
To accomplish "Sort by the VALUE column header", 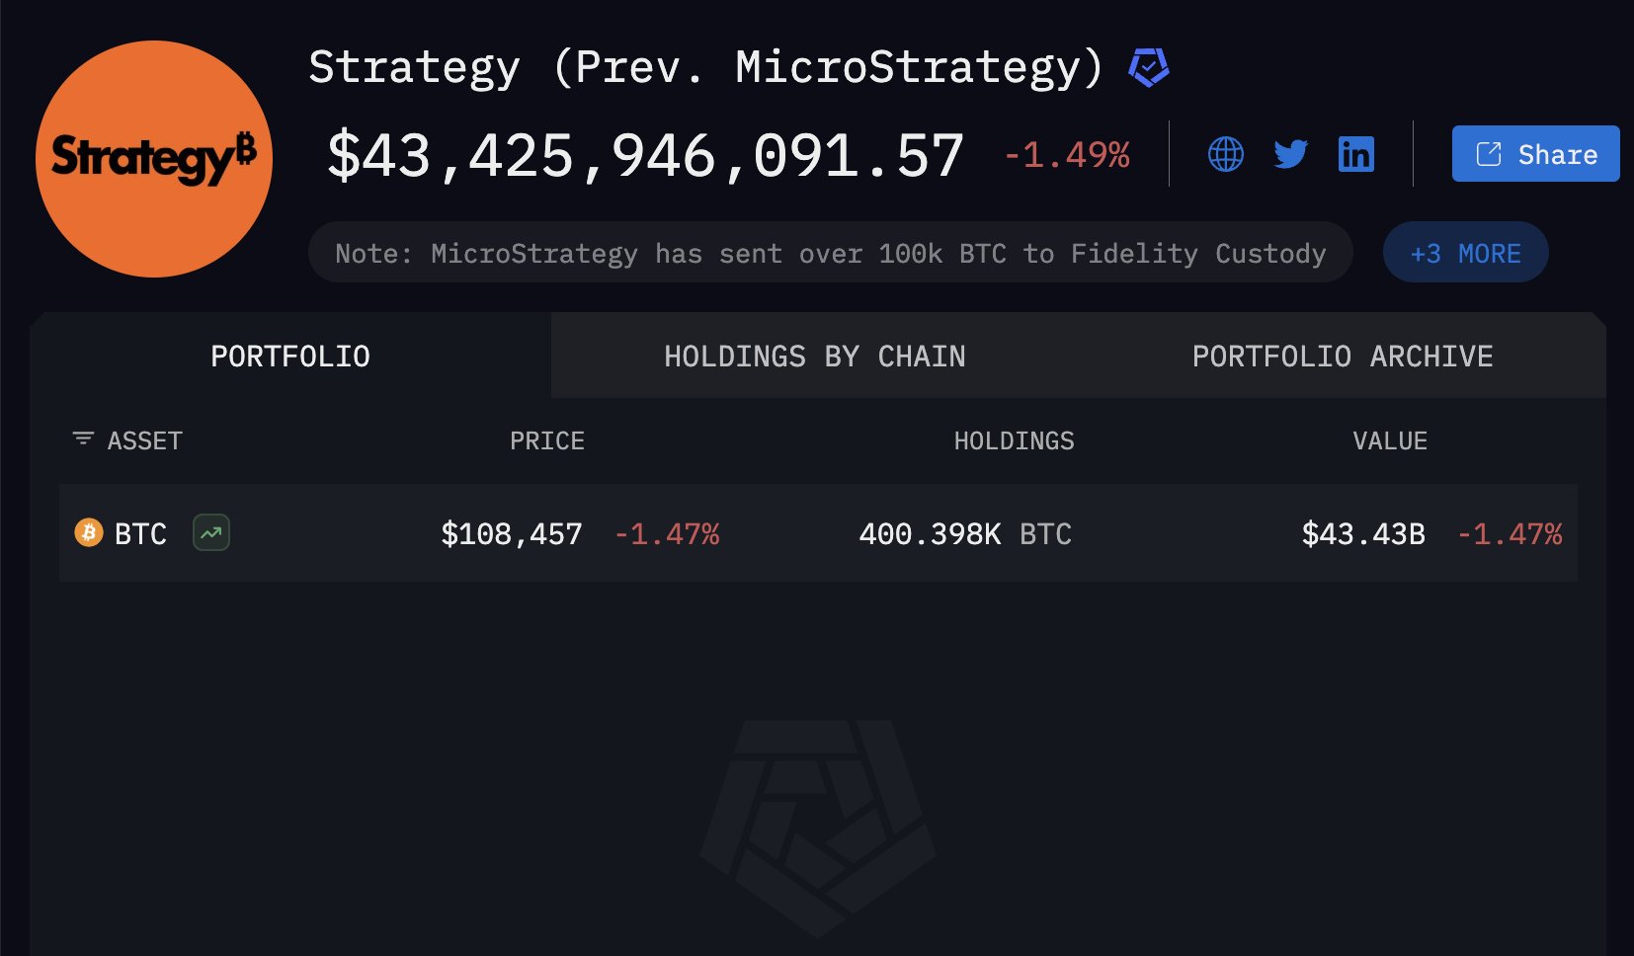I will pos(1389,440).
